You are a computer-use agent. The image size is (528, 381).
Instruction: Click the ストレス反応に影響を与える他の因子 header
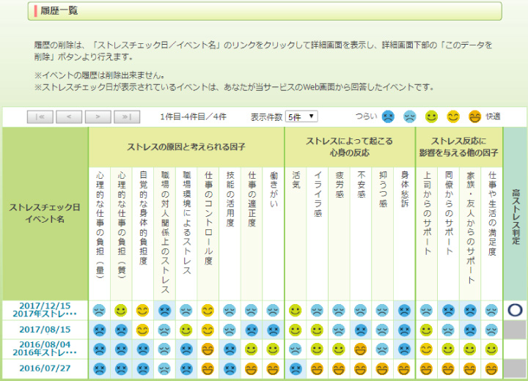click(459, 147)
